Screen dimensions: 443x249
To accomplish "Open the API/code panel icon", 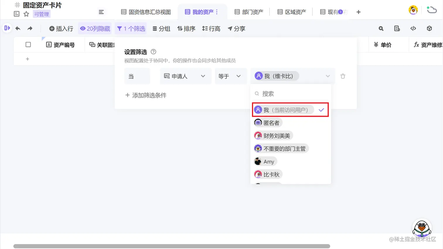I will pos(413,28).
